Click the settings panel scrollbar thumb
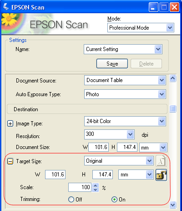 pos(172,109)
